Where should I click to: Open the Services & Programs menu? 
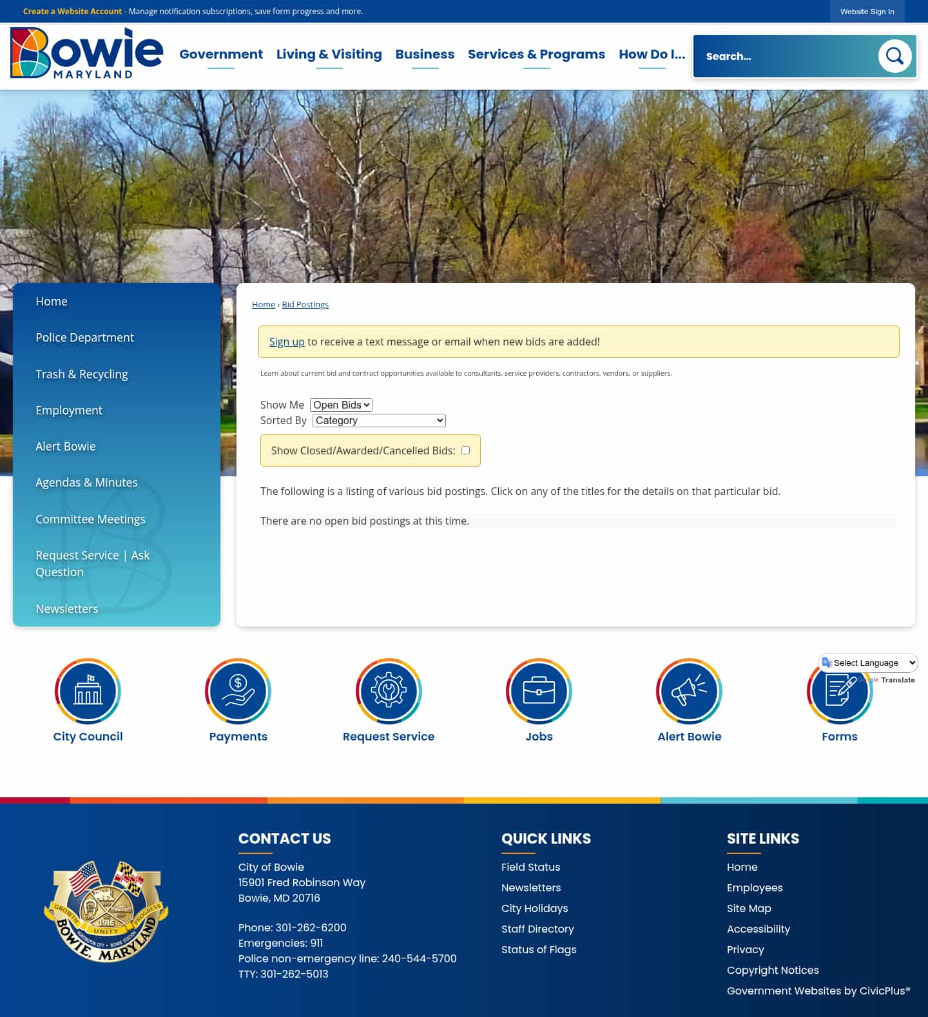[x=536, y=54]
